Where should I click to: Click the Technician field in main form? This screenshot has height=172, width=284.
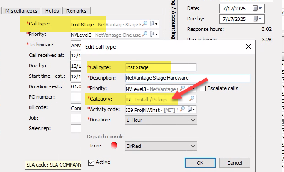pyautogui.click(x=76, y=45)
